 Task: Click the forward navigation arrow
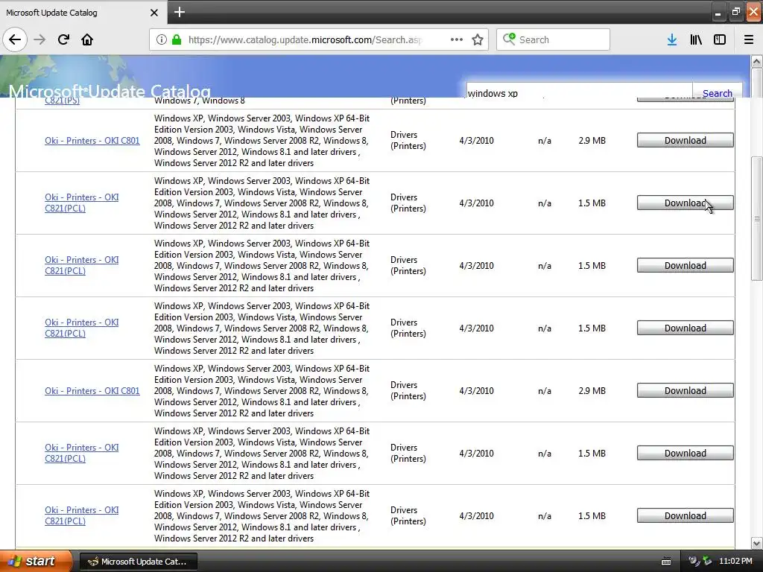tap(39, 39)
